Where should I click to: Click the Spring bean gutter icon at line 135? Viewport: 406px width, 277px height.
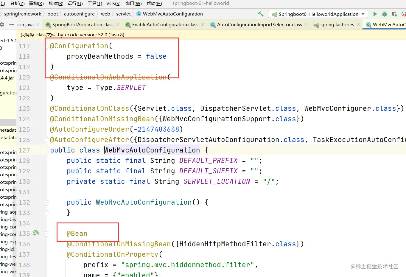point(36,233)
